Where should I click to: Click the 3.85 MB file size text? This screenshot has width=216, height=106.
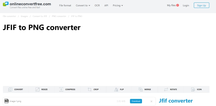tap(121, 101)
